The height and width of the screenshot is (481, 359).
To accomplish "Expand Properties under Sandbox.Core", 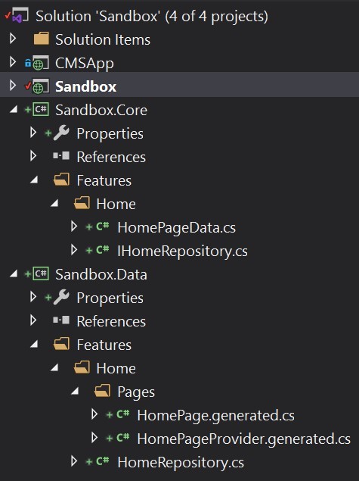I will tap(33, 133).
